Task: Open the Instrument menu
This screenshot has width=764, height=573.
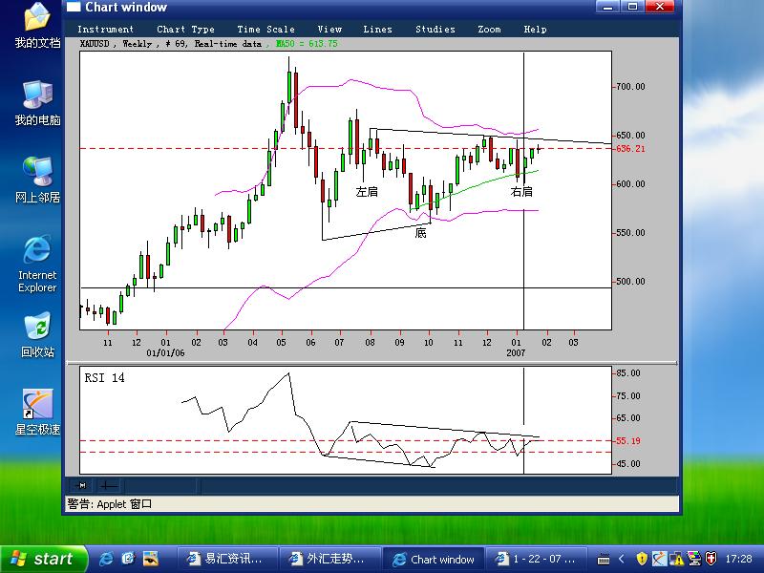Action: coord(105,30)
